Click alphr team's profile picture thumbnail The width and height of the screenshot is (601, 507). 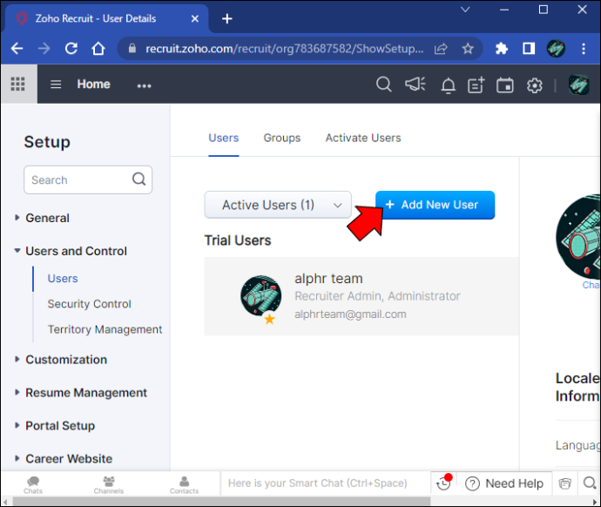tap(260, 295)
